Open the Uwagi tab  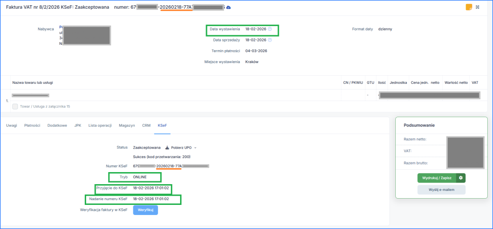click(x=12, y=125)
